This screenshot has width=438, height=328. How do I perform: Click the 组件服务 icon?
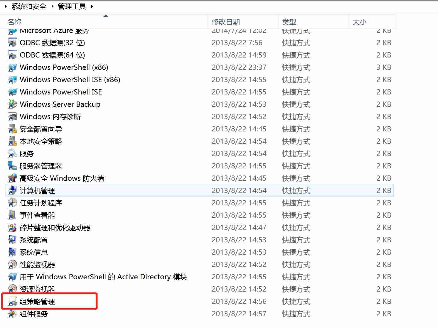pyautogui.click(x=12, y=314)
